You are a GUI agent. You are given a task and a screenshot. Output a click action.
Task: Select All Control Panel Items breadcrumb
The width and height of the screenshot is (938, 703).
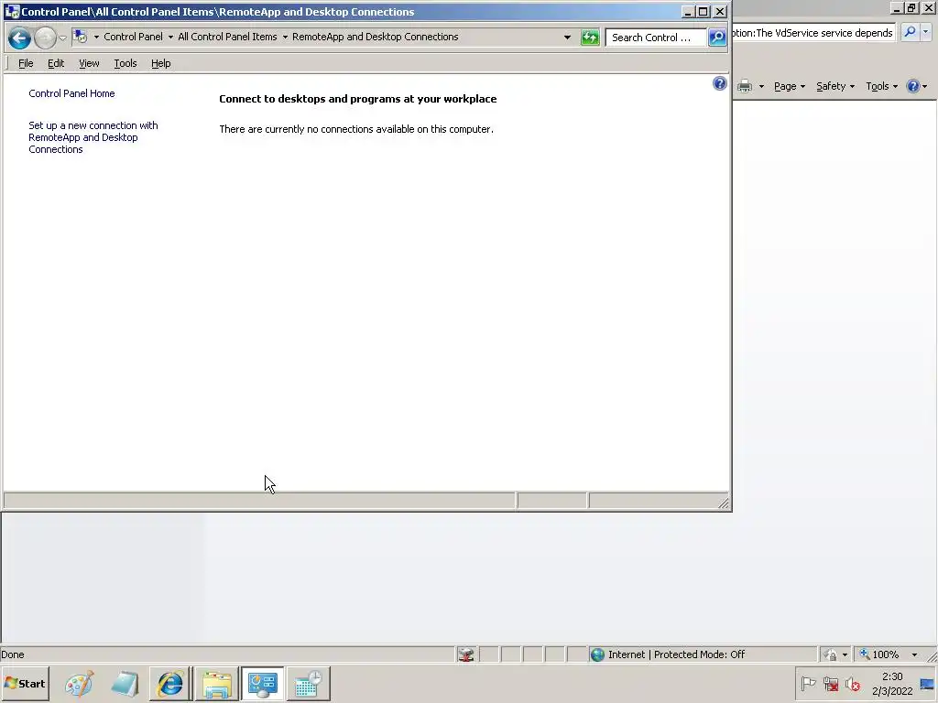pos(227,37)
